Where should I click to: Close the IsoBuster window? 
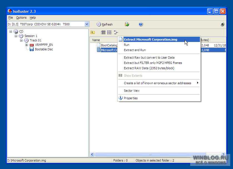click(x=223, y=11)
